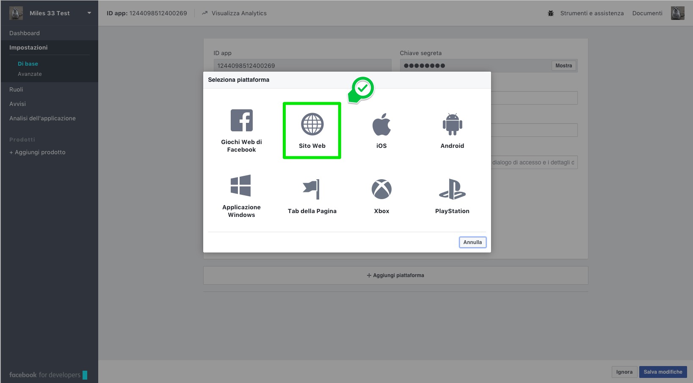This screenshot has width=693, height=383.
Task: Open the Strumenti e assistenza menu
Action: click(x=591, y=13)
